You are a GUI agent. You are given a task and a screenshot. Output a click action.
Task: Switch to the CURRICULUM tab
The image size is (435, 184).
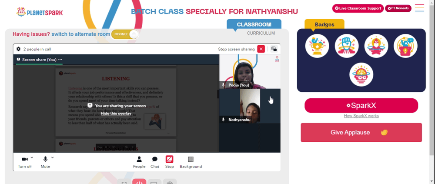click(x=261, y=33)
